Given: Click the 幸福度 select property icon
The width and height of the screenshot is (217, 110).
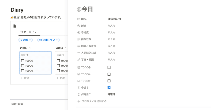Looking at the screenshot, I should 79,33.
